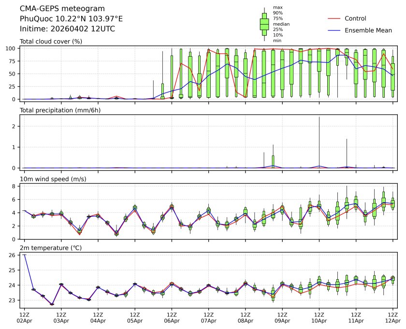Click the blue Ensemble Mean legend line sample
Viewport: 406px width, 329px height.
pyautogui.click(x=335, y=30)
